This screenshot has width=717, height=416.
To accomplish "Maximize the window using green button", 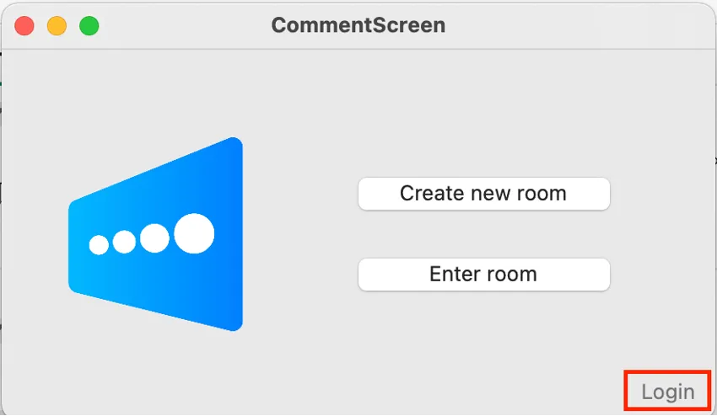I will click(x=89, y=25).
